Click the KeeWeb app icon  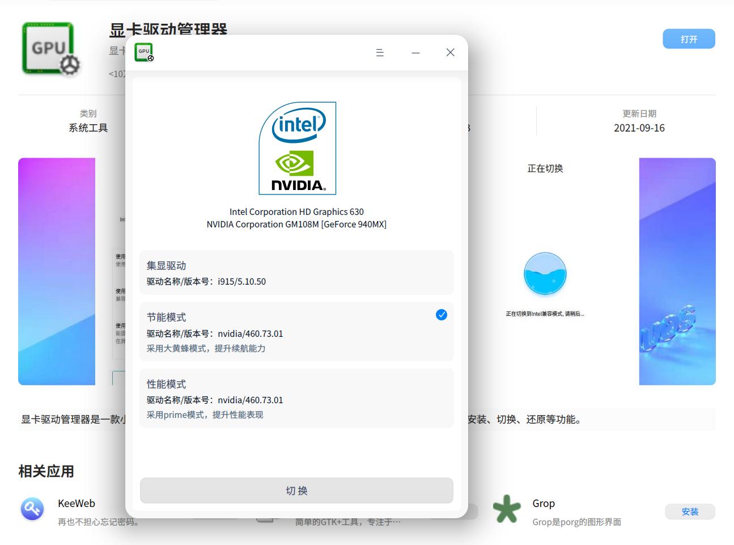click(x=32, y=509)
